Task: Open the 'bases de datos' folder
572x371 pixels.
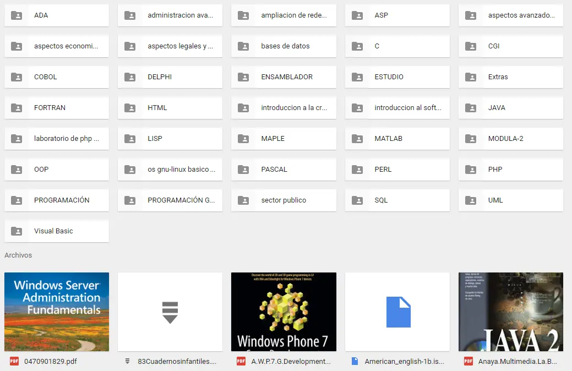Action: (x=284, y=46)
